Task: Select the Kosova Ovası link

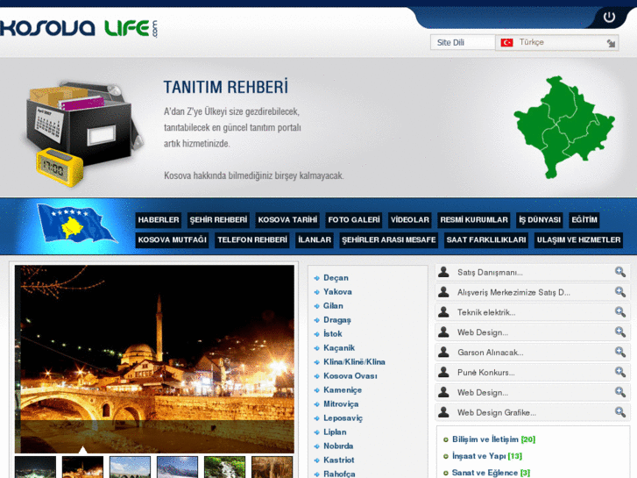Action: pyautogui.click(x=350, y=376)
